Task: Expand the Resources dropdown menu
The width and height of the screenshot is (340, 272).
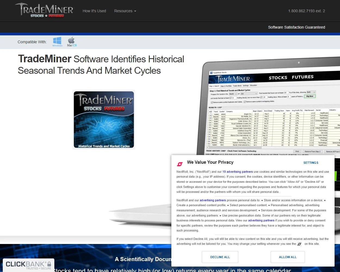Action: 125,11
